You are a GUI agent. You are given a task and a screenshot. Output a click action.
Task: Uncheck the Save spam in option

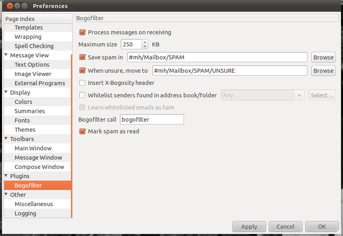pos(82,57)
